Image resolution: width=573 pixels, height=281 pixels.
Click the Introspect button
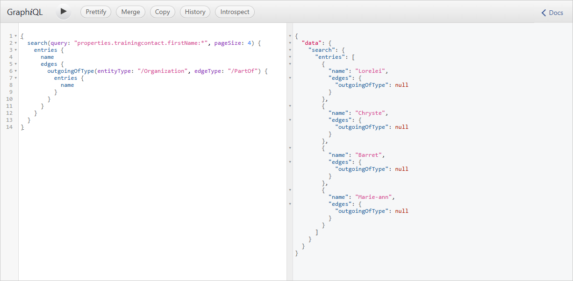coord(235,12)
